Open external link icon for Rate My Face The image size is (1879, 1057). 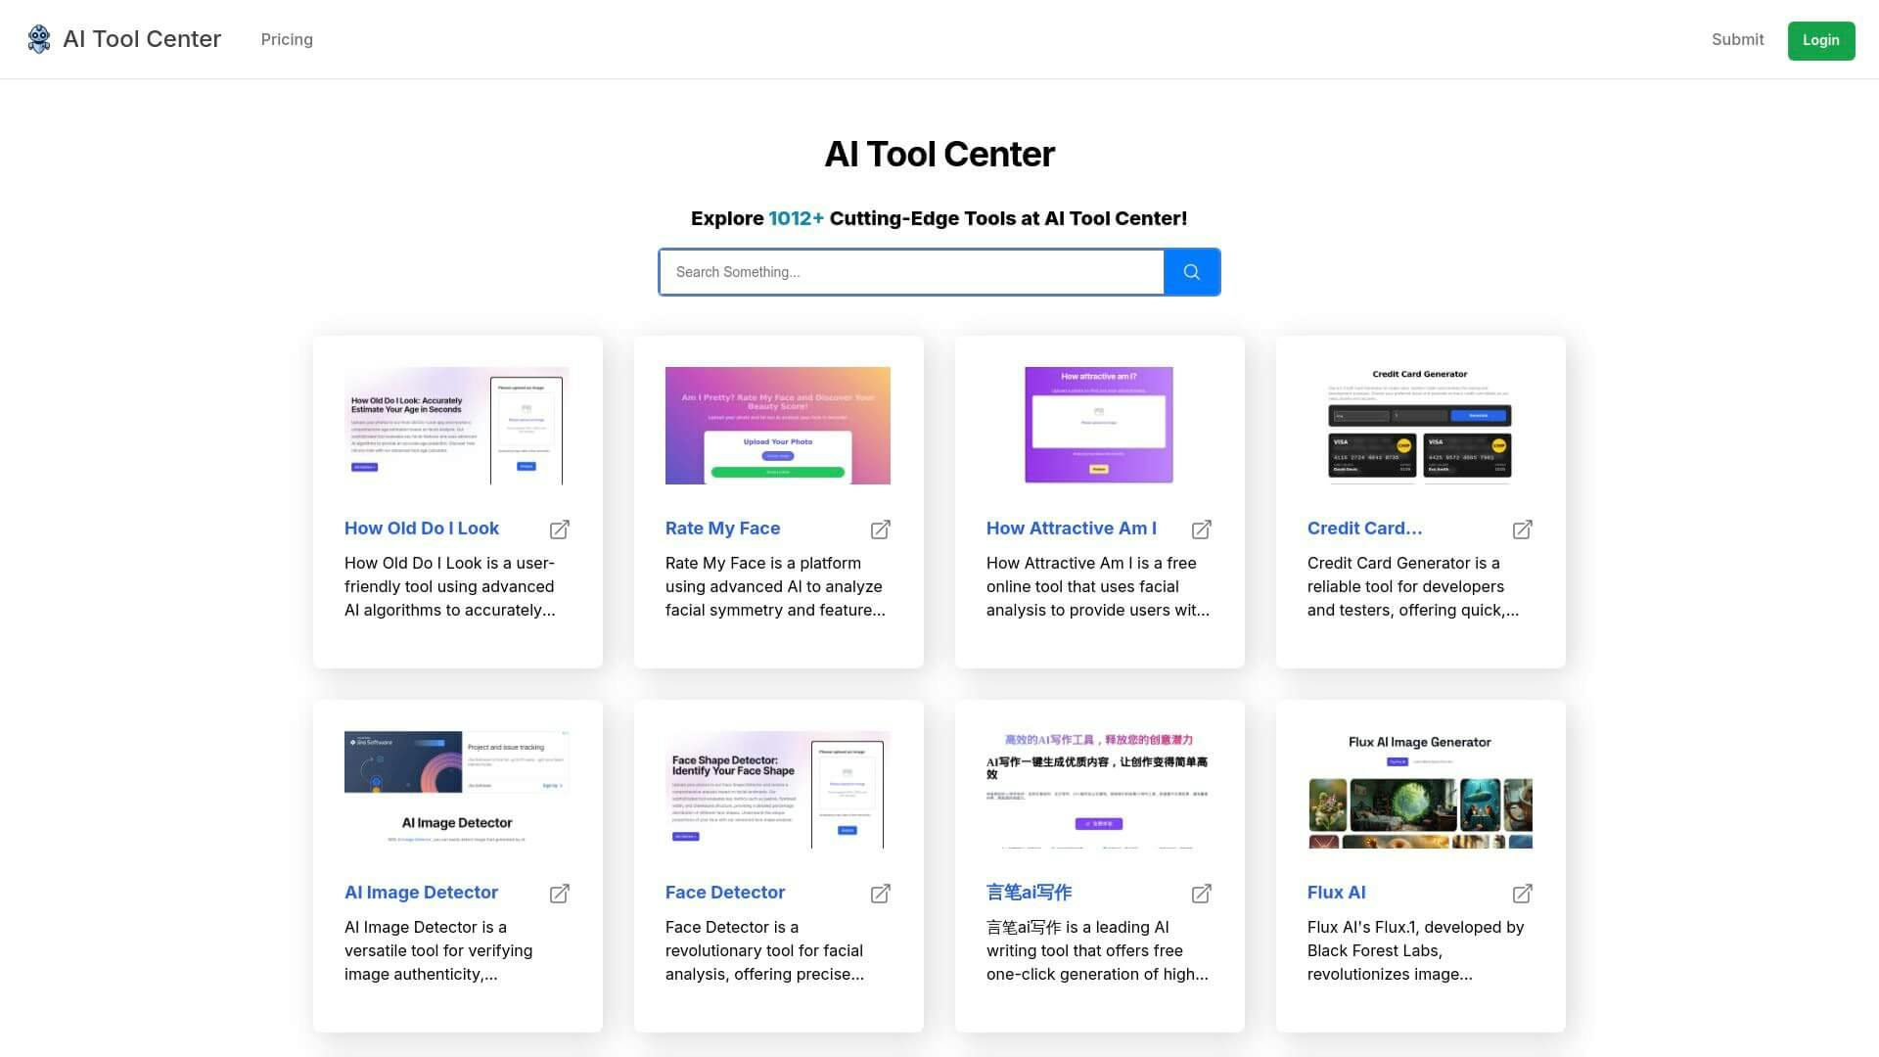[881, 529]
